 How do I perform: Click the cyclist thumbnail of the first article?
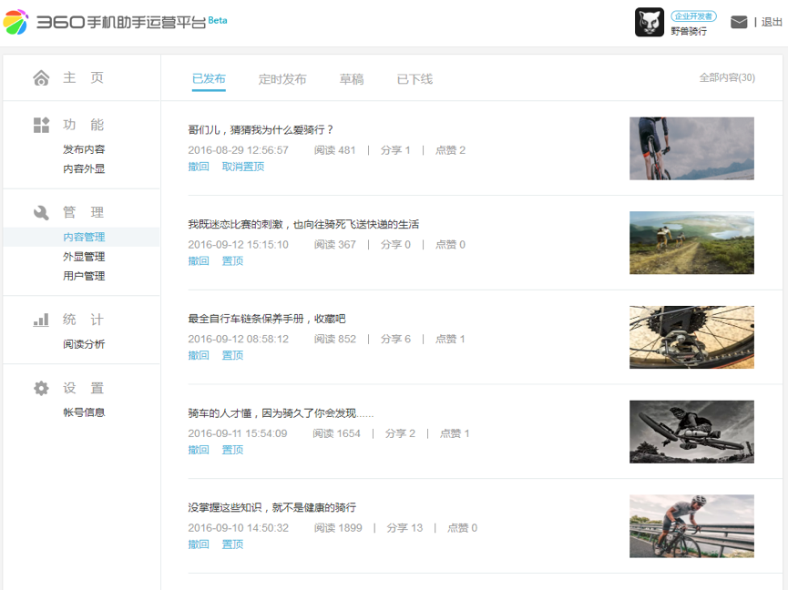pos(691,148)
